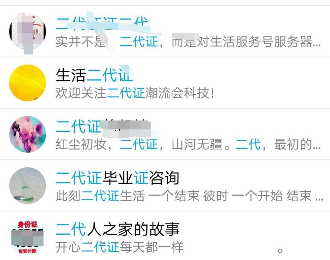
Task: Open the green bottle avatar
Action: click(x=28, y=186)
